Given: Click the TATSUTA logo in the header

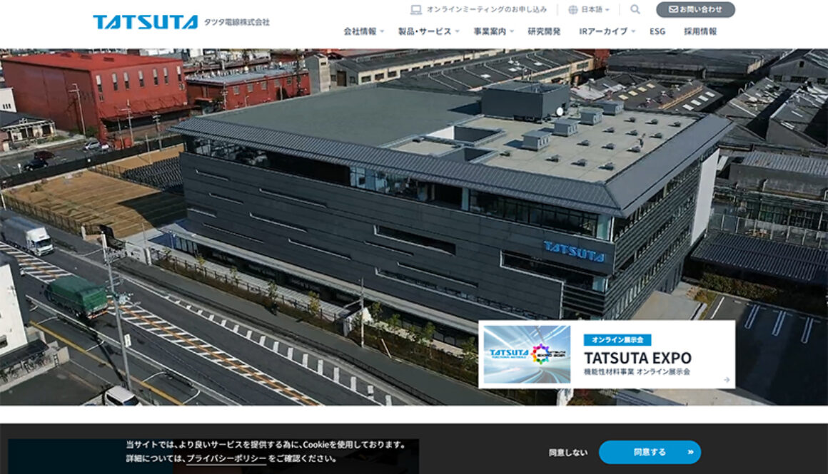Looking at the screenshot, I should 145,22.
